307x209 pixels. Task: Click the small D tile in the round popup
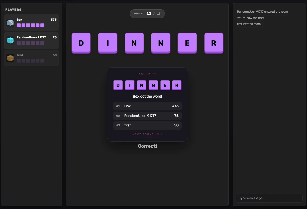pyautogui.click(x=118, y=85)
